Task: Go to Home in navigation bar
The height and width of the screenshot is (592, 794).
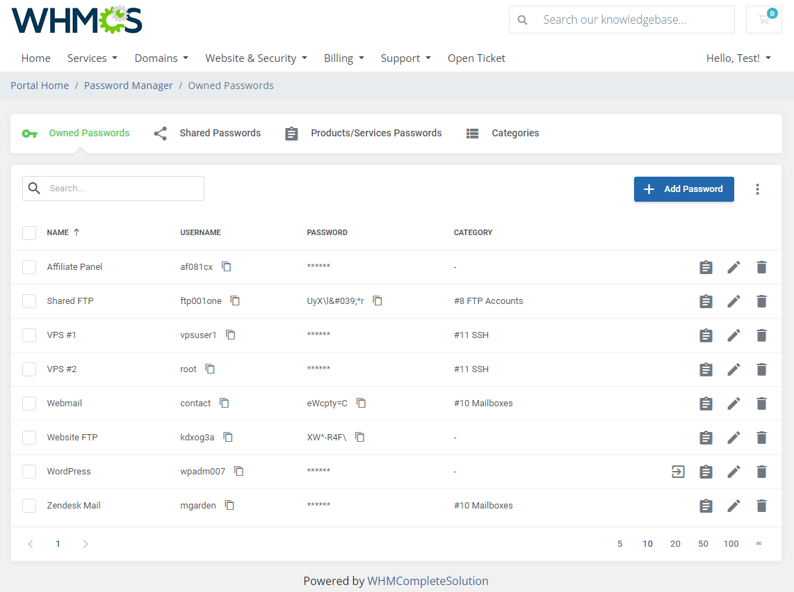Action: 36,58
